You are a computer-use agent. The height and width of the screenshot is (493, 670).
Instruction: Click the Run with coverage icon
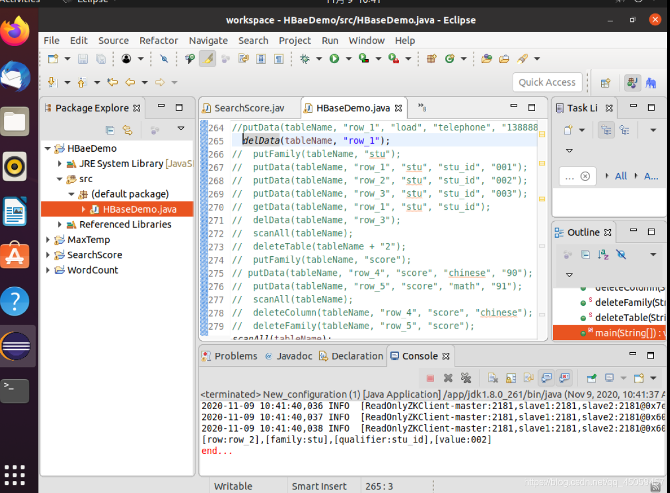(x=363, y=59)
